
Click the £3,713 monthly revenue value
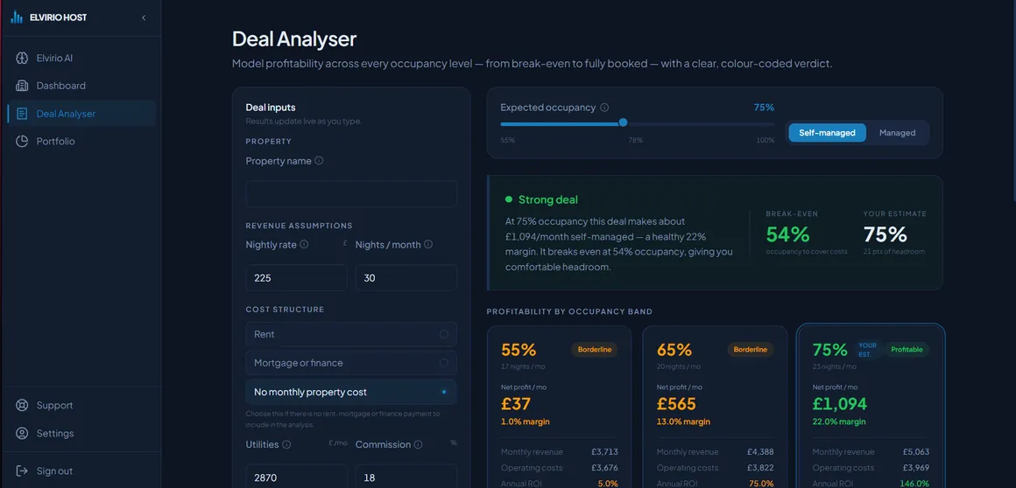[x=604, y=452]
